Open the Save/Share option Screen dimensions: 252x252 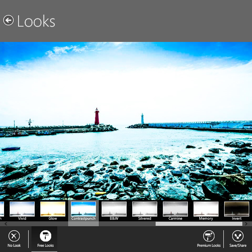pos(238,236)
